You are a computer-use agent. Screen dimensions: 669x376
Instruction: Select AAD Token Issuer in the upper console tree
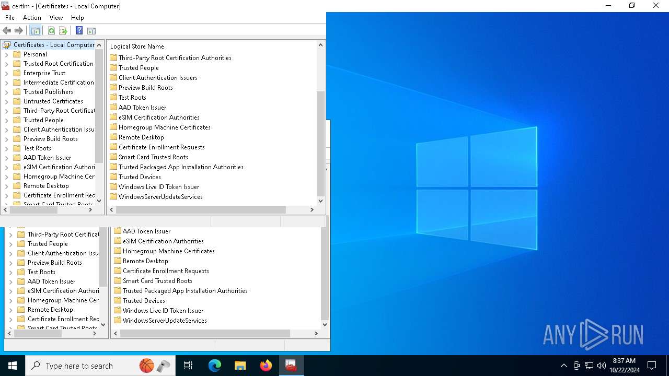(47, 158)
